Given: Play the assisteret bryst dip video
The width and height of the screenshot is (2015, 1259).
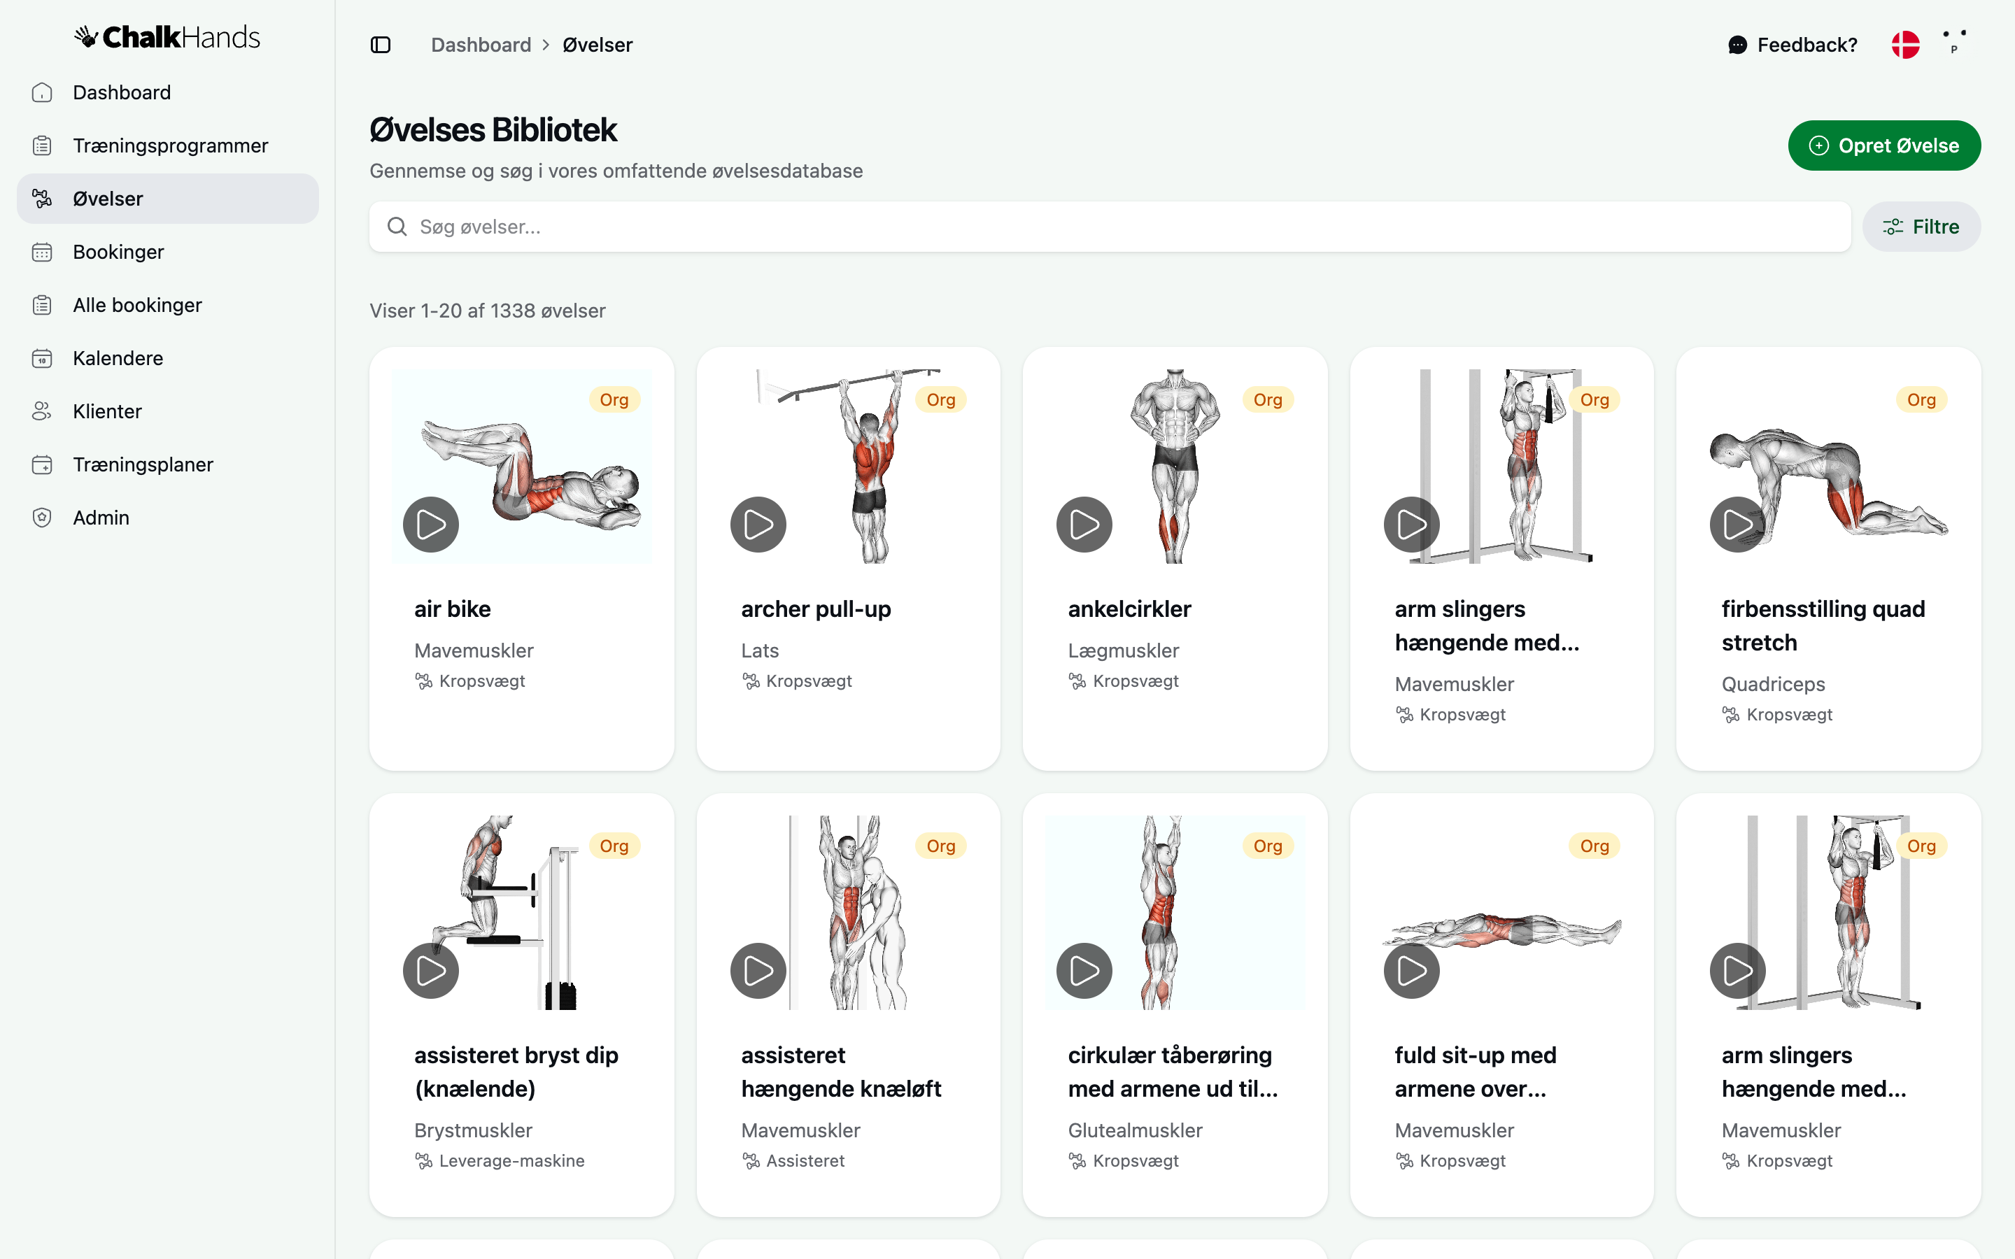Looking at the screenshot, I should pos(430,971).
